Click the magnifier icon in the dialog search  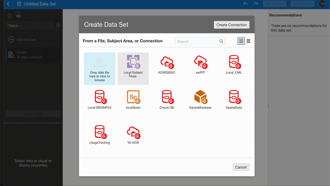pos(221,41)
